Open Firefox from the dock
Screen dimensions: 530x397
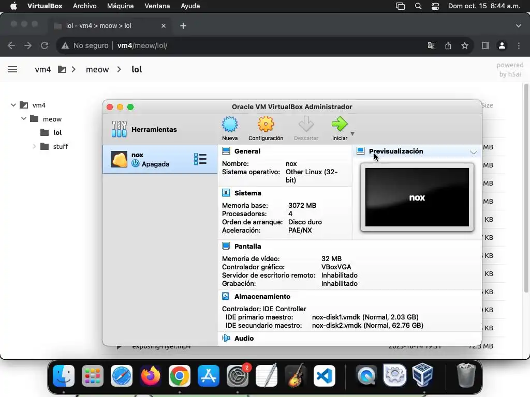(x=151, y=375)
